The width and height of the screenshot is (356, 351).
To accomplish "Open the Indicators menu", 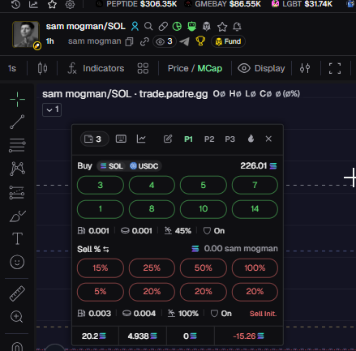I will [x=96, y=68].
